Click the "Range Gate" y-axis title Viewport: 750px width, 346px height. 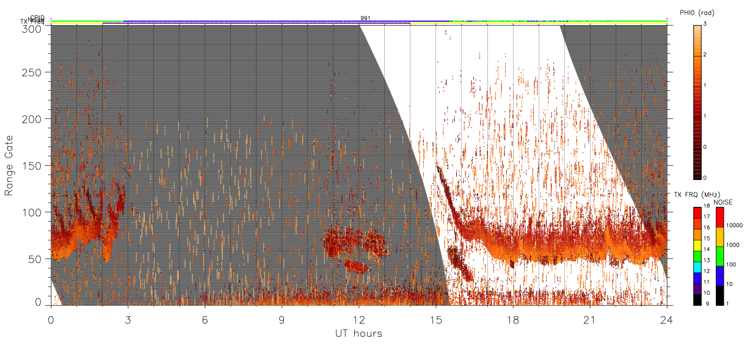point(9,165)
